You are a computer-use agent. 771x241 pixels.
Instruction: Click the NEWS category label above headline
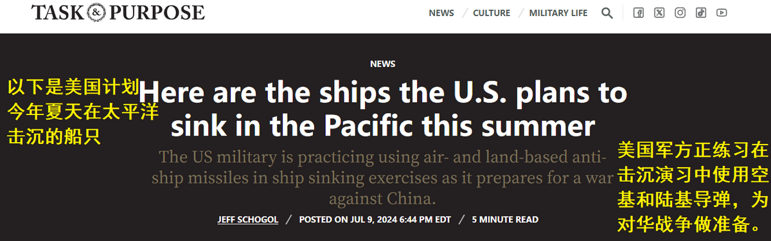[383, 64]
